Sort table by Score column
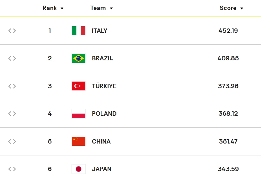Image resolution: width=261 pixels, height=182 pixels. click(x=231, y=8)
